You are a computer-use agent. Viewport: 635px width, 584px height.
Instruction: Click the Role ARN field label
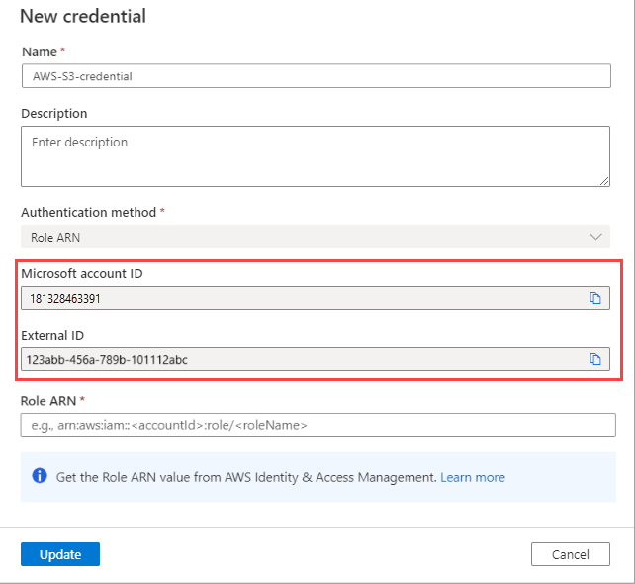(50, 400)
